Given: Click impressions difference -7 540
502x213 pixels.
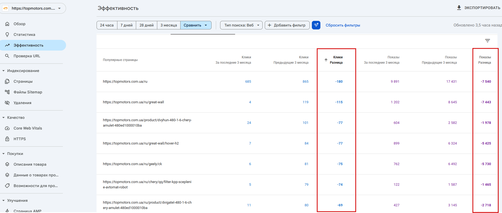Looking at the screenshot, I should [x=486, y=82].
